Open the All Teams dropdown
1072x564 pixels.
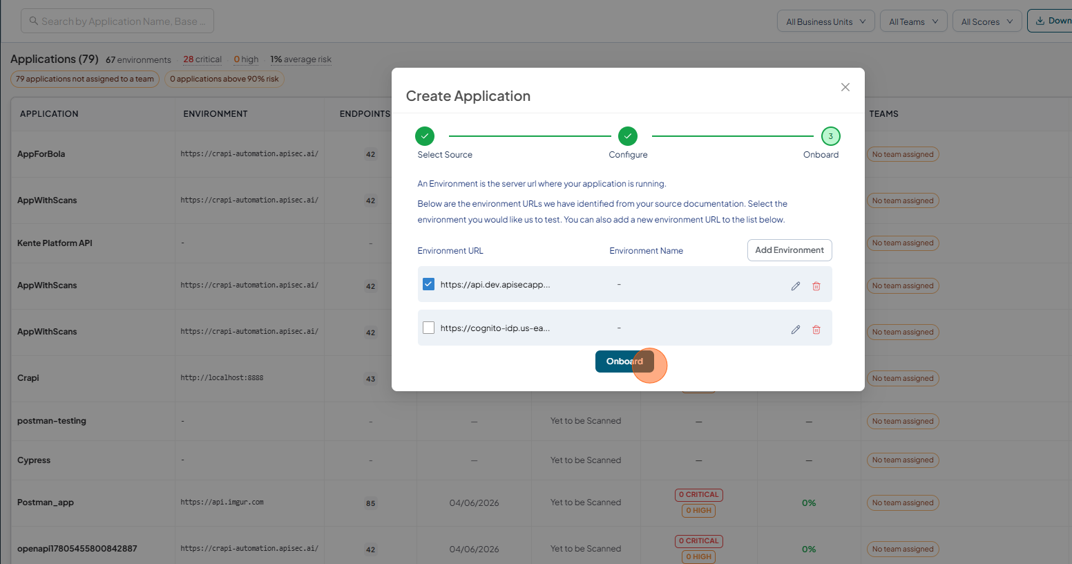tap(913, 21)
